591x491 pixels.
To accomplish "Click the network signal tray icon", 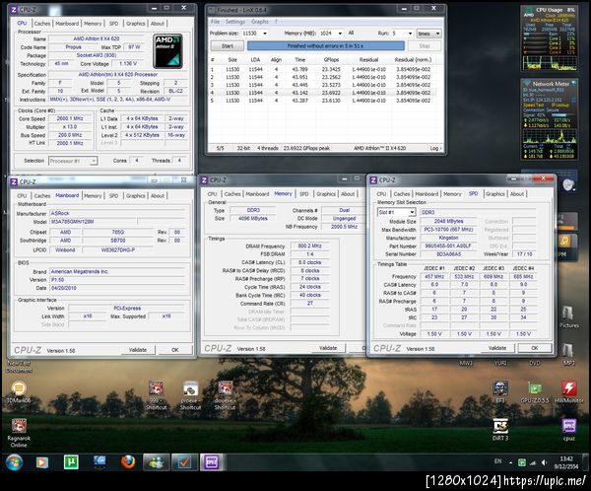I will click(x=533, y=462).
